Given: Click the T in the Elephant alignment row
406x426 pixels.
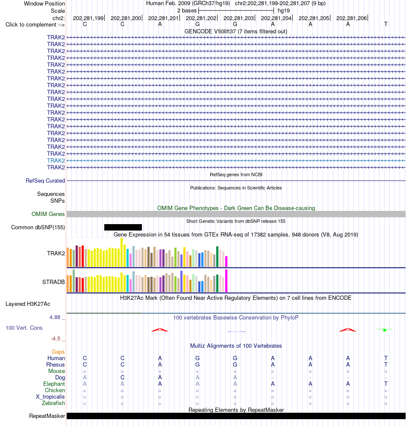Looking at the screenshot, I should [x=385, y=384].
